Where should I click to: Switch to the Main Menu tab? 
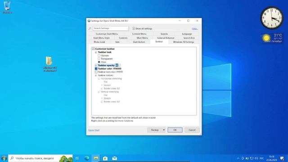(x=142, y=38)
